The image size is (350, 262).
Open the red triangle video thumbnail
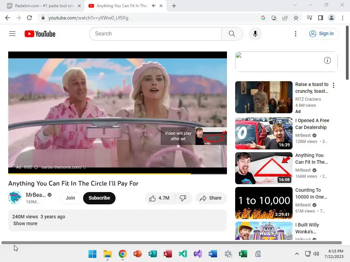pos(264,168)
